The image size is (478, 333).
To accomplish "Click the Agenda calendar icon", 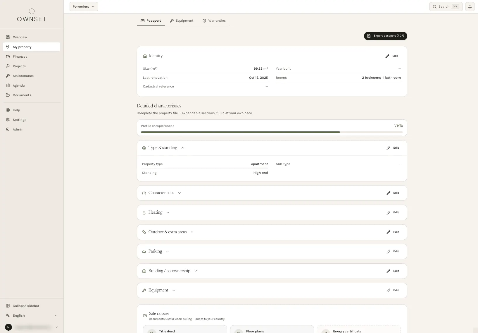I will [x=8, y=85].
